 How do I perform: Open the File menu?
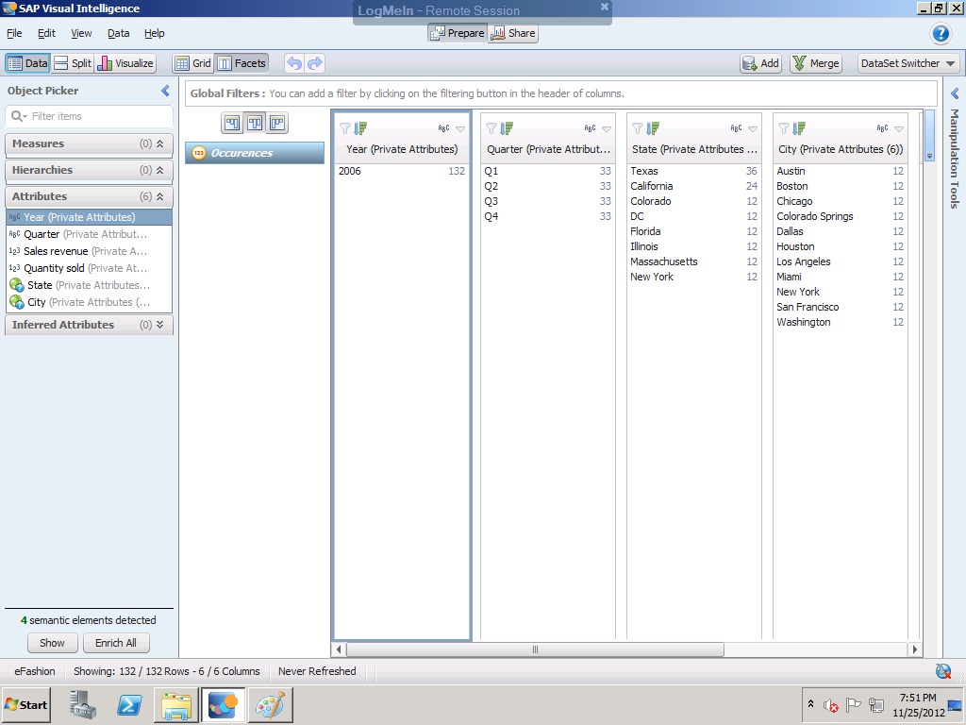(14, 33)
